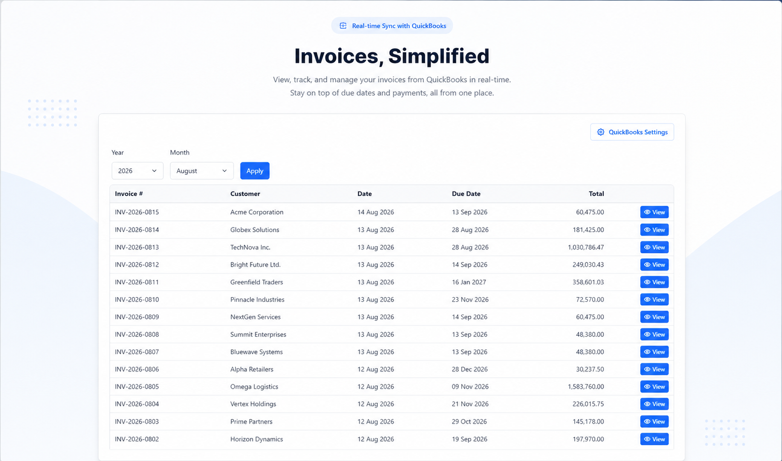The image size is (782, 461).
Task: View invoice INV-2026-0808 for Summit Enterprises
Action: 654,335
